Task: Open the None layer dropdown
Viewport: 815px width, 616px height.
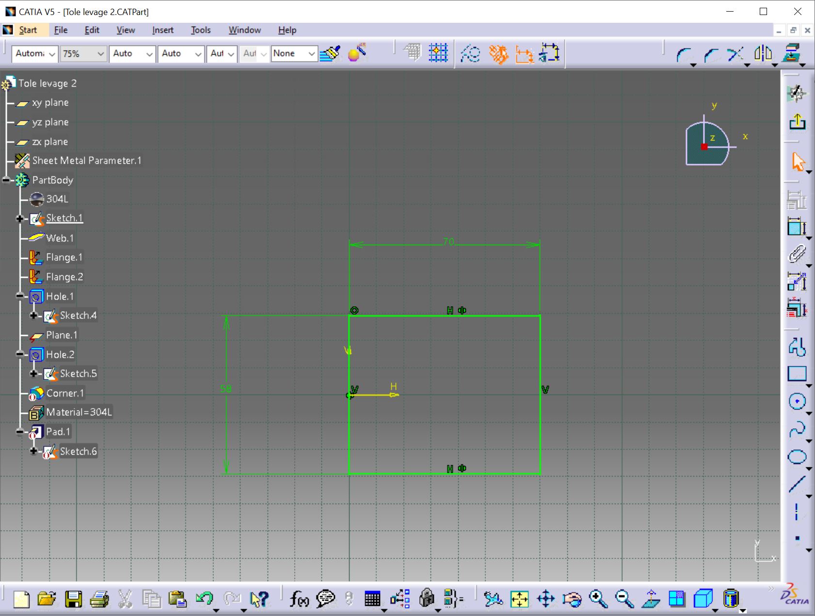Action: [294, 54]
